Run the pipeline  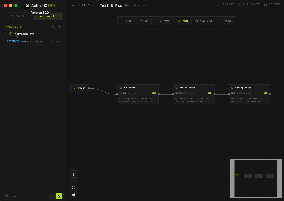(x=183, y=21)
